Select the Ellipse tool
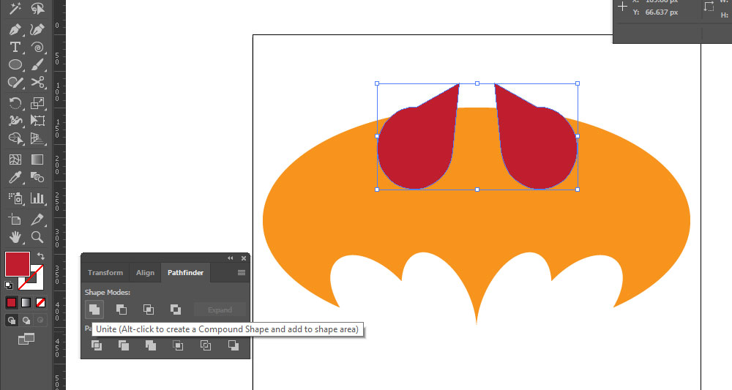Image resolution: width=732 pixels, height=390 pixels. 15,65
